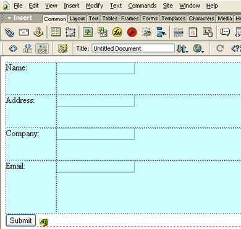Insert a Rollover Image
241x229 pixels.
point(146,32)
